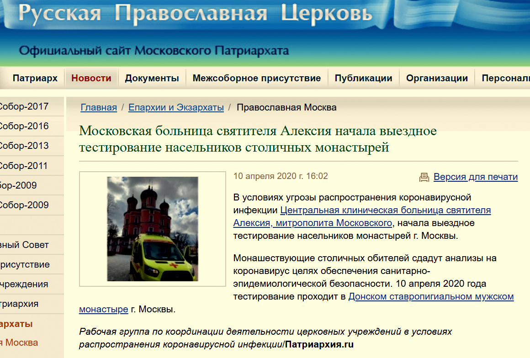This screenshot has height=358, width=530.
Task: Open sidebar item ending in ный Совет
Action: [24, 245]
